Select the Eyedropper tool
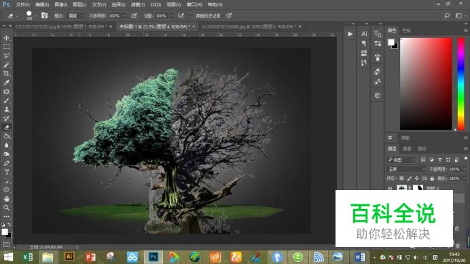 6,83
